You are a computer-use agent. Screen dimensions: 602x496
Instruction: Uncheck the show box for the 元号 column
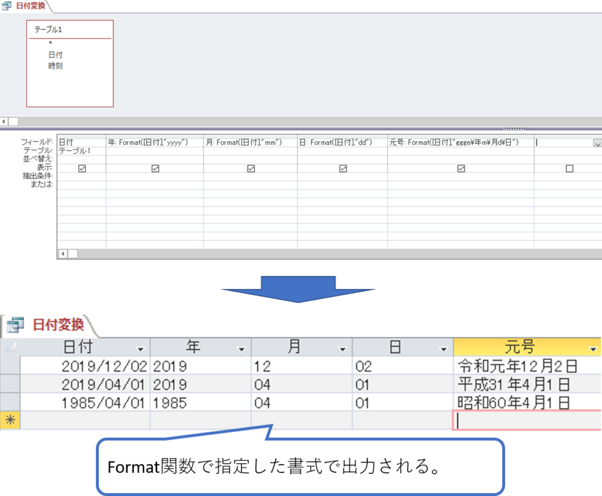[461, 169]
